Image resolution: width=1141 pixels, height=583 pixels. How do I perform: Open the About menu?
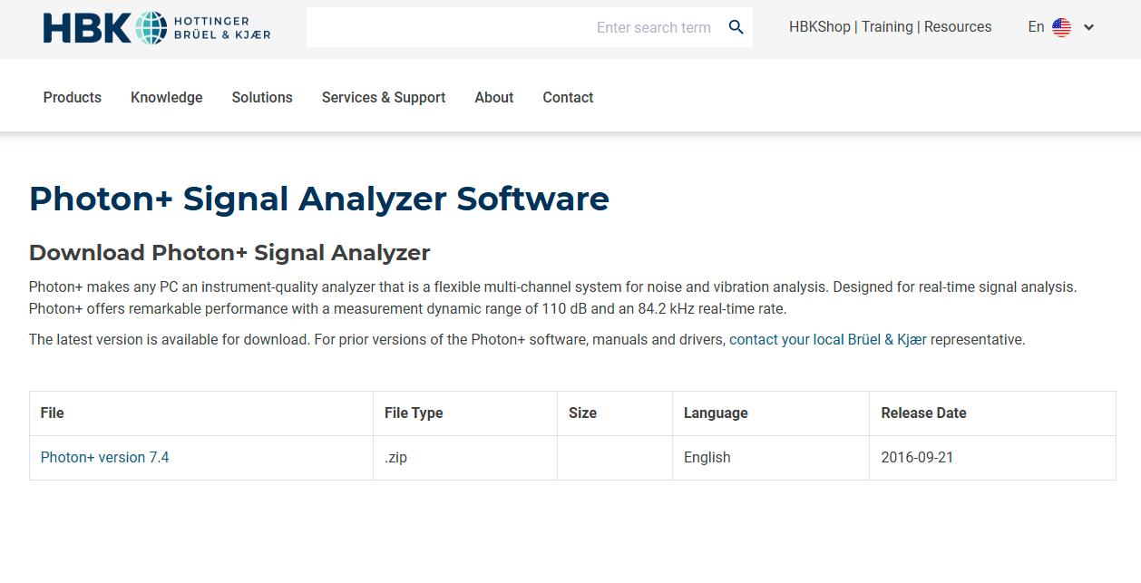tap(493, 97)
